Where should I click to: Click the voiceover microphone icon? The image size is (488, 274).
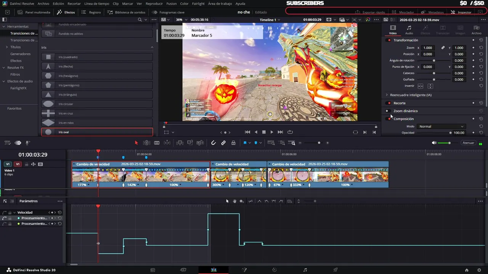27,143
